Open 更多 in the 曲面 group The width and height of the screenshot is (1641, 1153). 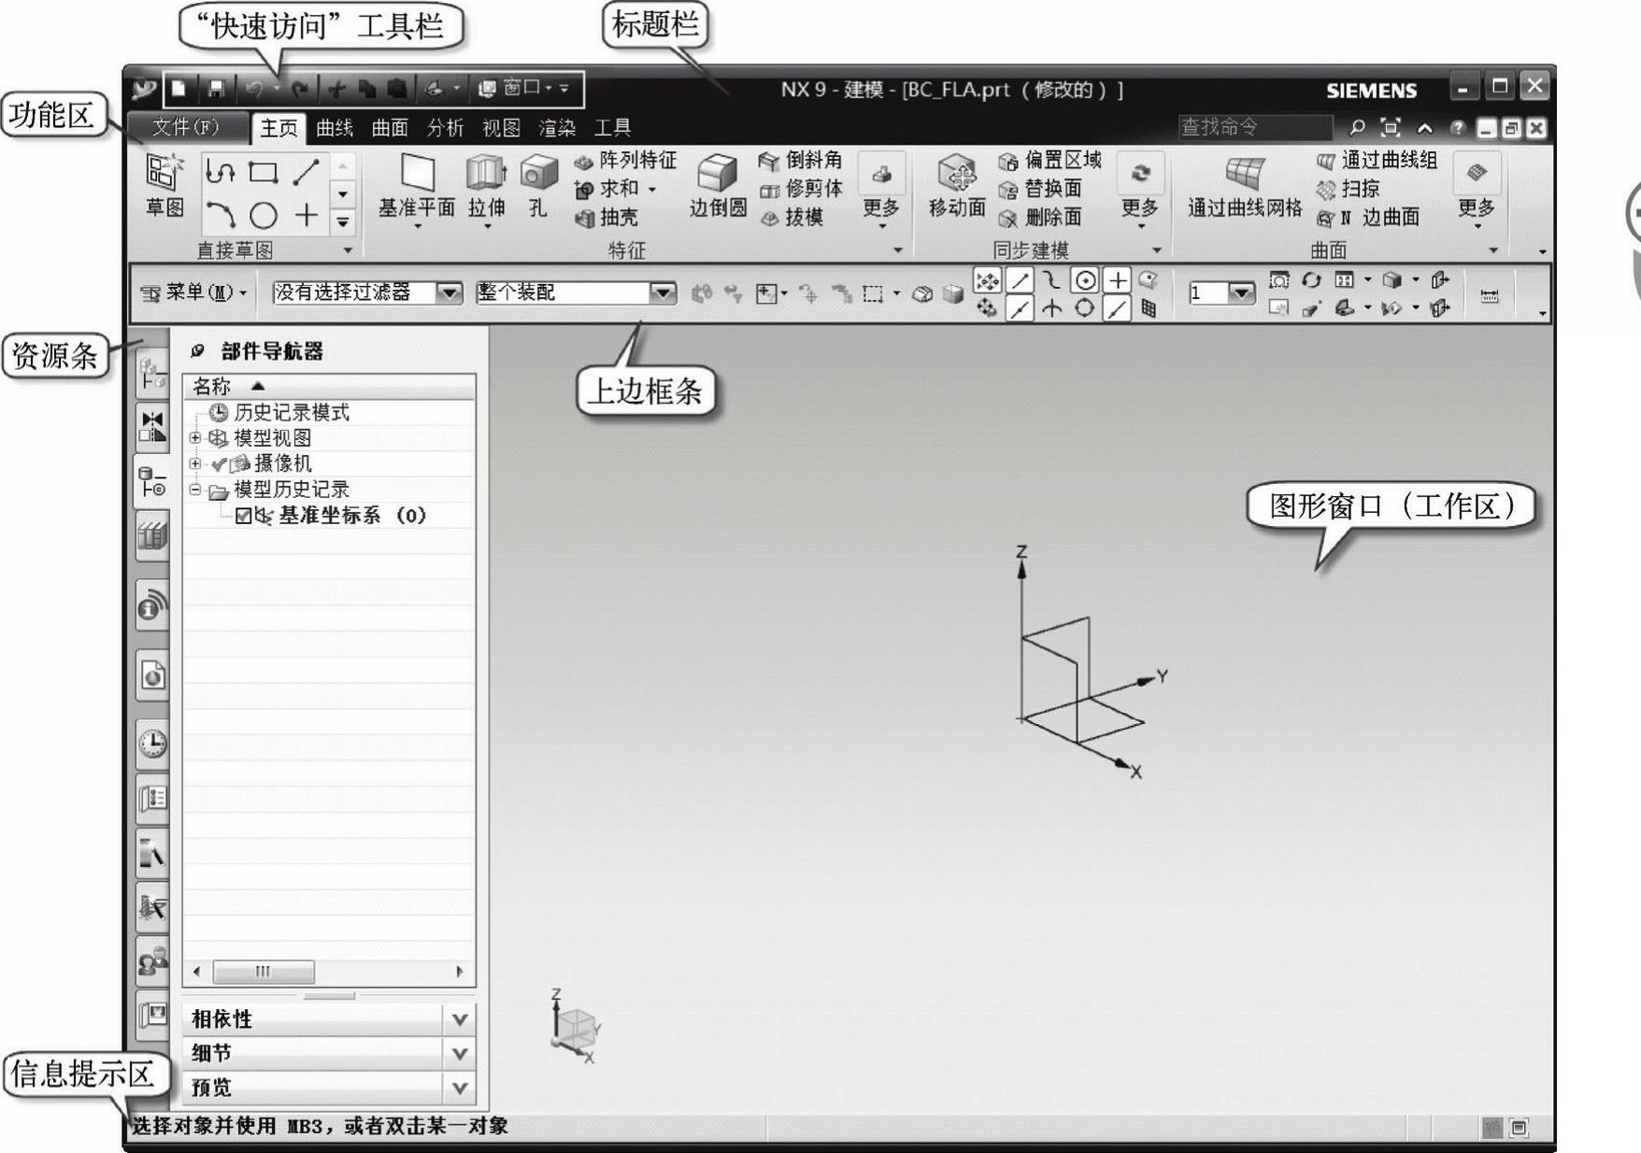click(1477, 191)
